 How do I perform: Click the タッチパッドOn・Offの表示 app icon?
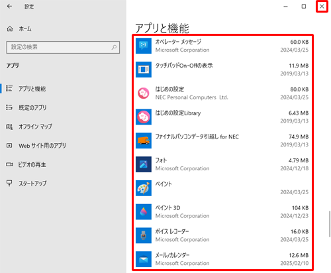[x=144, y=70]
